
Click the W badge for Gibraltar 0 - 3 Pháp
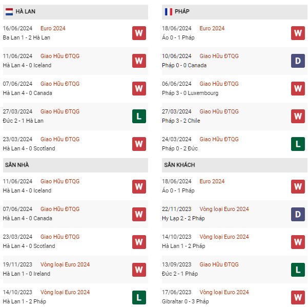(298, 297)
